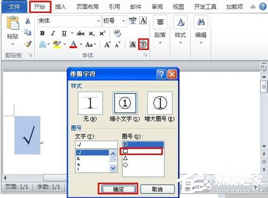Select the circle enclosure option

point(143,144)
